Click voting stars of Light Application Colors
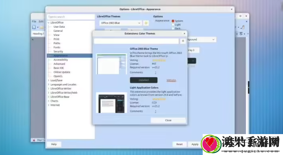The image size is (283, 155). pos(159,99)
